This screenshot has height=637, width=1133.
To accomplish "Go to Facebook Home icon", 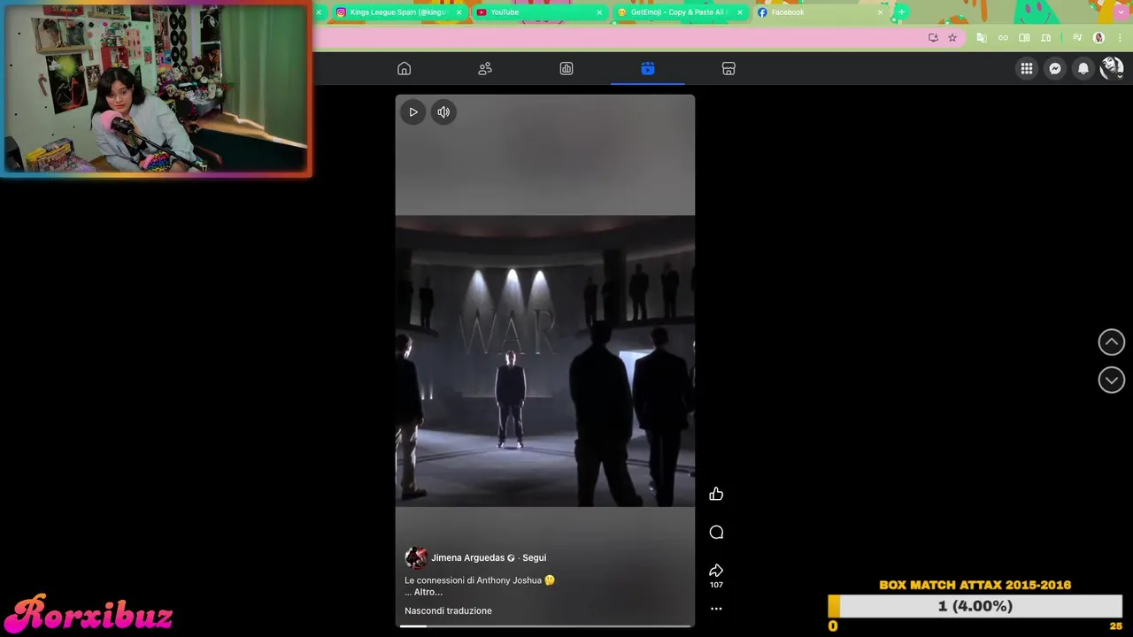I will click(405, 69).
